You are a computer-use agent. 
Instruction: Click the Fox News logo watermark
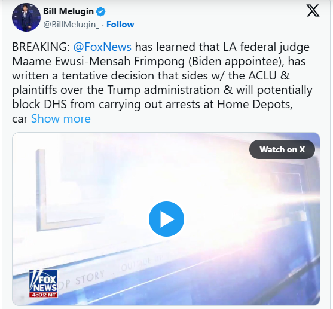(x=43, y=281)
